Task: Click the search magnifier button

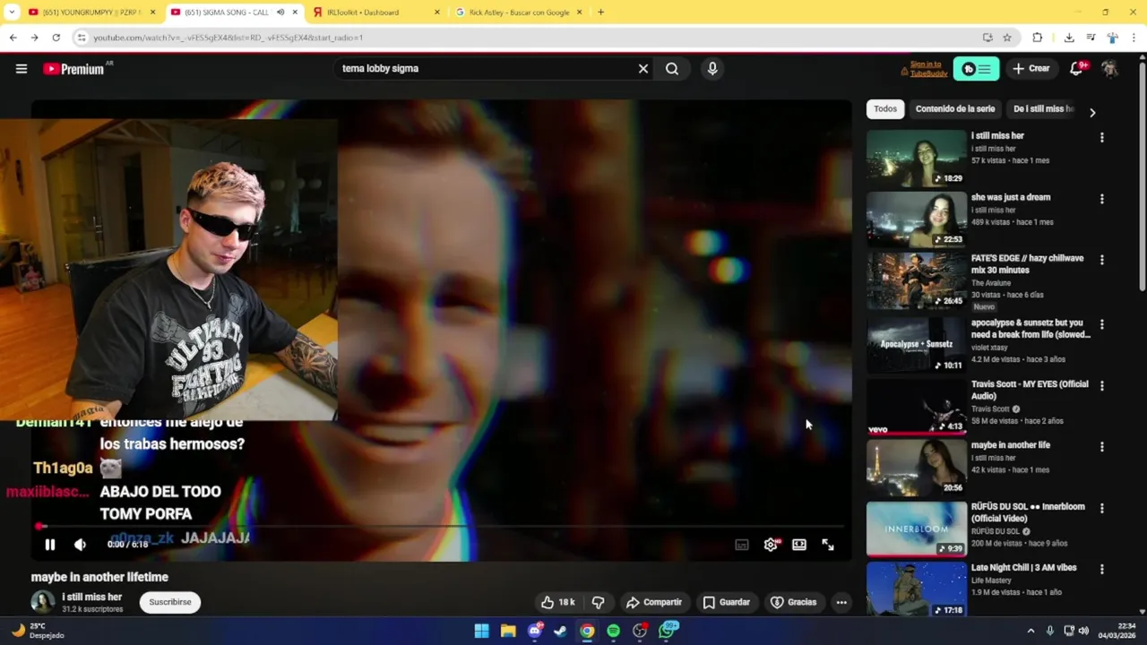Action: [x=672, y=69]
